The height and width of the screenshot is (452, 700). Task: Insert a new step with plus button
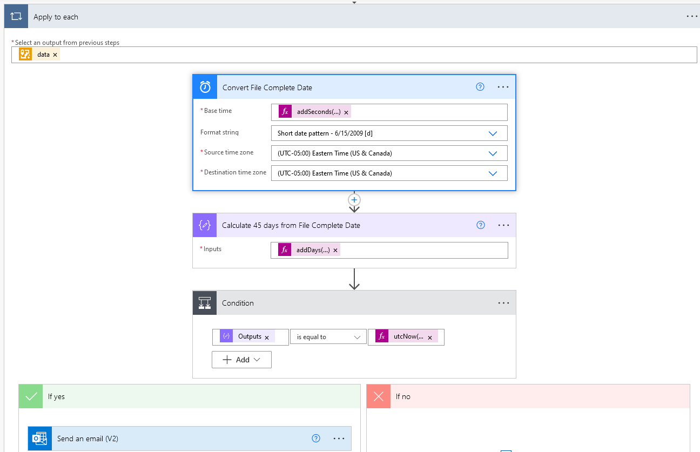pos(354,200)
